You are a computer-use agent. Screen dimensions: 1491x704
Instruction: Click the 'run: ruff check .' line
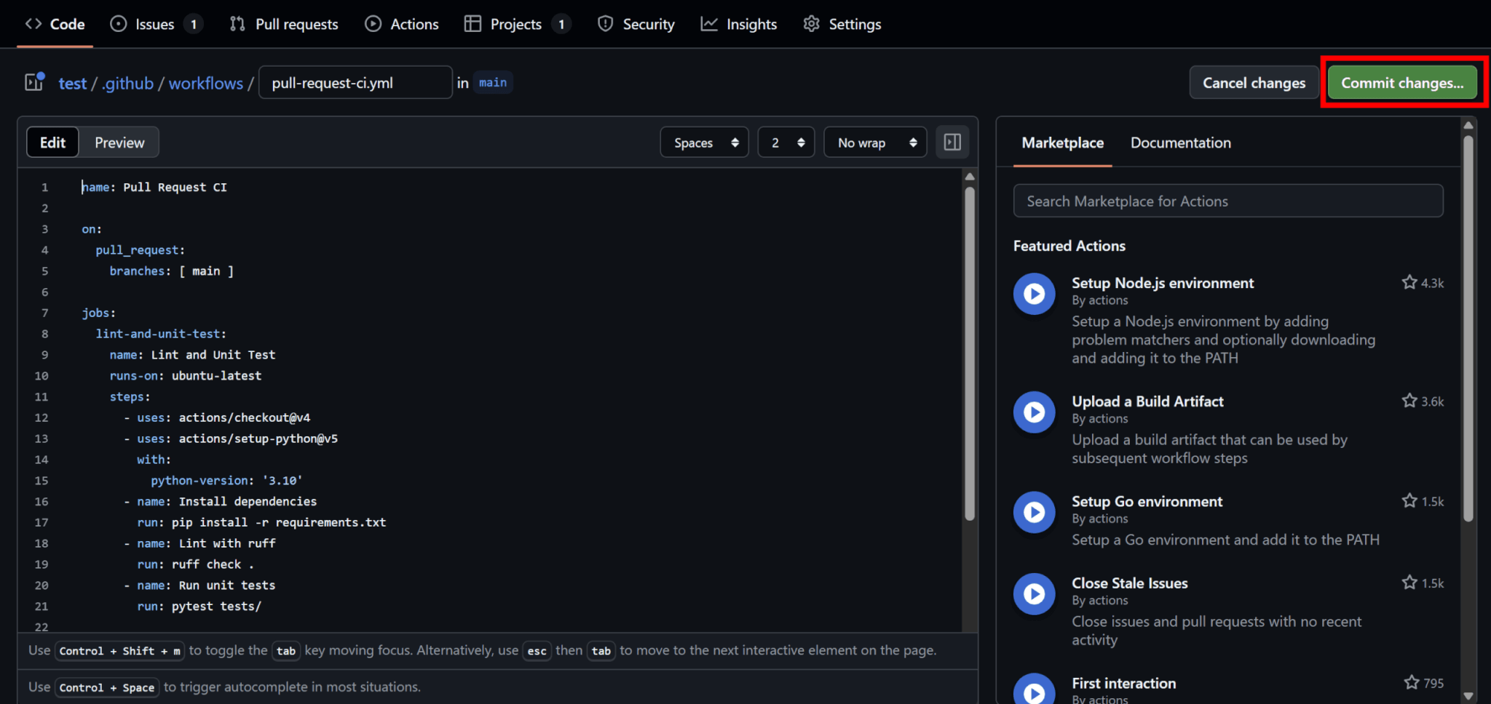[x=196, y=564]
